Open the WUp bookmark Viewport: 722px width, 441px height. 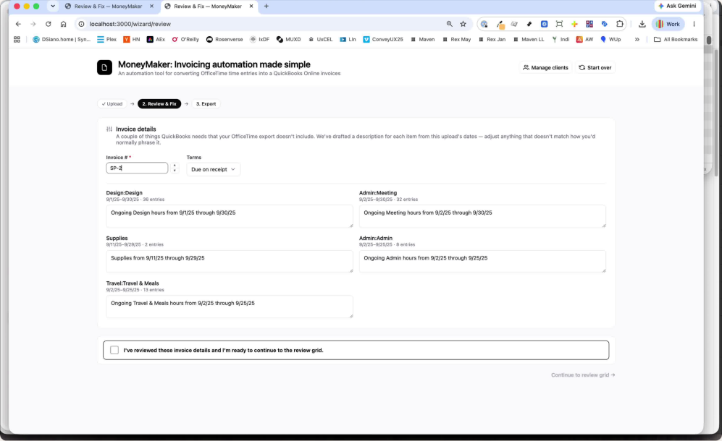610,40
